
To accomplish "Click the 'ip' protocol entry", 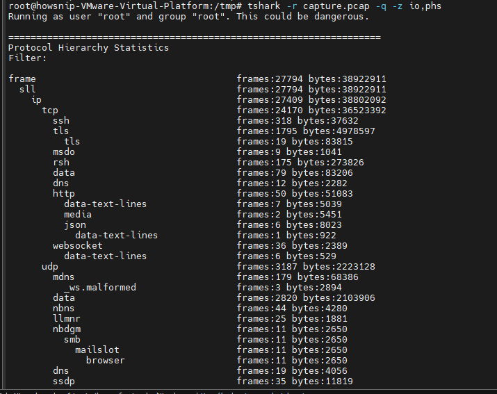I will (x=36, y=100).
